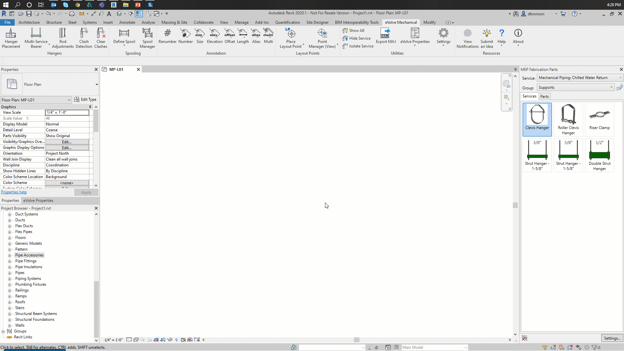Select the Elevation tag tool
The width and height of the screenshot is (624, 351).
[x=214, y=35]
